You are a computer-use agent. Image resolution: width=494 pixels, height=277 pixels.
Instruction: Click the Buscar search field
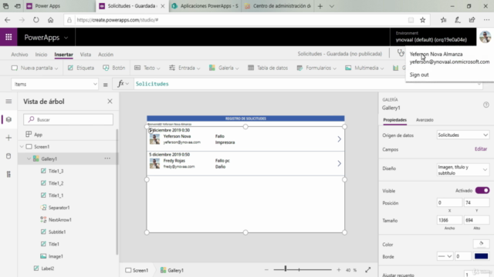[x=68, y=119]
